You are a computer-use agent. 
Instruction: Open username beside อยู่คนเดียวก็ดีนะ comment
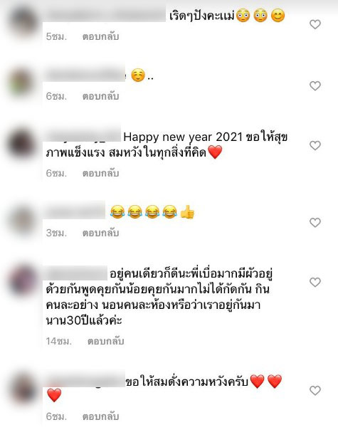[75, 273]
